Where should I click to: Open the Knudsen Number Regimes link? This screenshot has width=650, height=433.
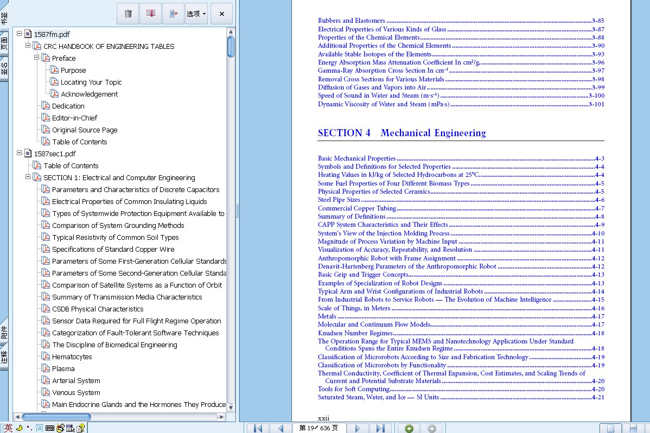355,333
